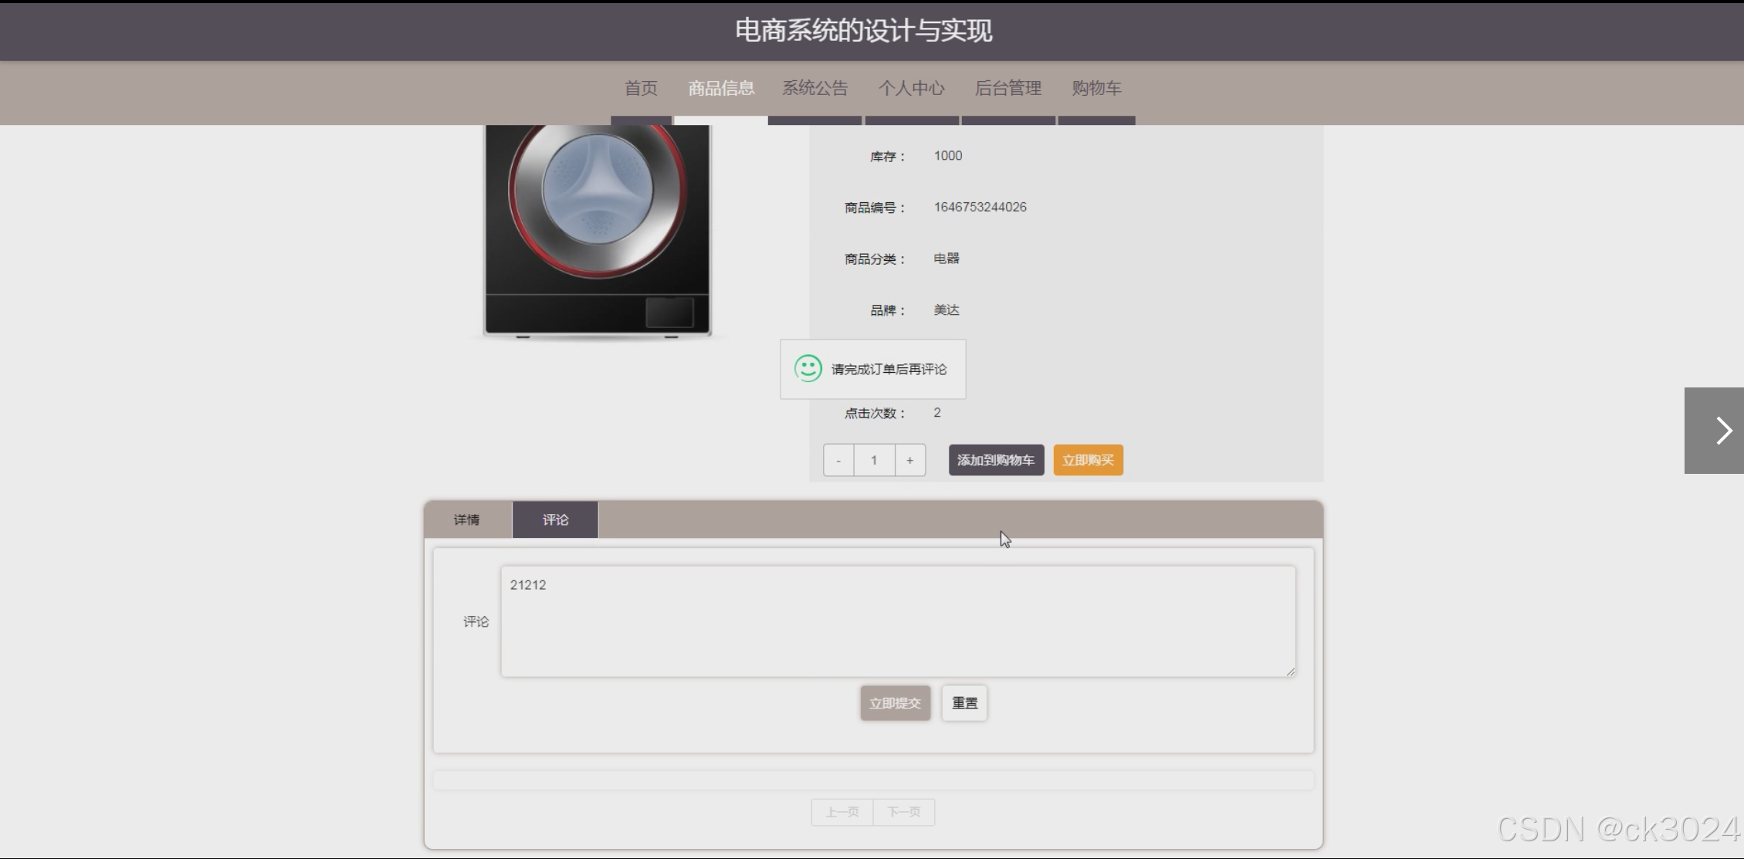Click the 上一页 previous page button
This screenshot has width=1744, height=859.
click(x=841, y=812)
